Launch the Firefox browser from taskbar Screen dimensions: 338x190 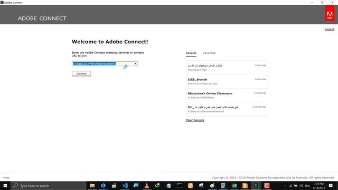point(103,185)
